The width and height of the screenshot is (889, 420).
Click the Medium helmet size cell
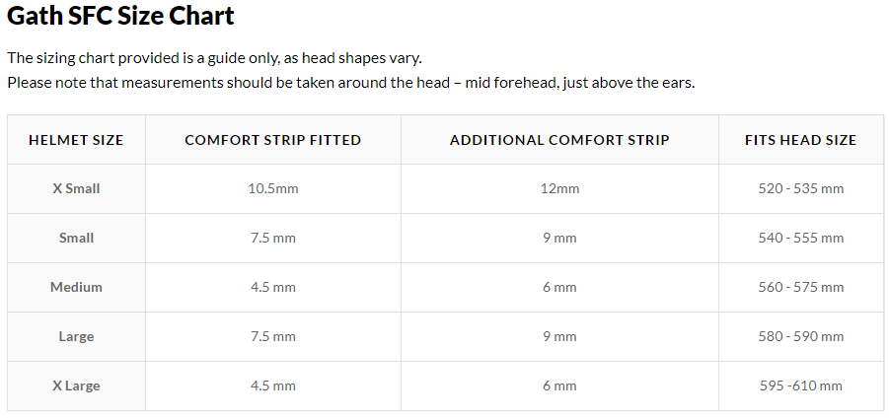click(x=76, y=287)
